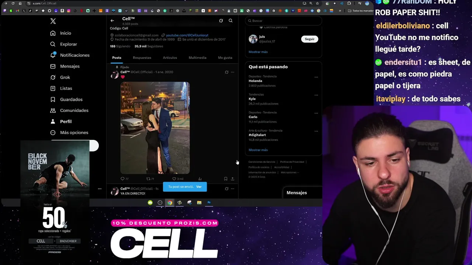
Task: Open the juls profile avatar
Action: (x=253, y=39)
